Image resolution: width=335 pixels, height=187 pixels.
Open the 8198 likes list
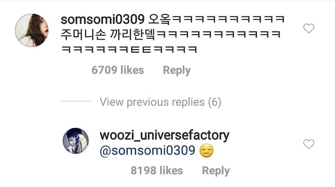157,171
